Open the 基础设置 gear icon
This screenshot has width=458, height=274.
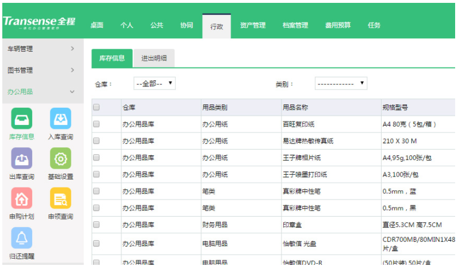(x=60, y=158)
